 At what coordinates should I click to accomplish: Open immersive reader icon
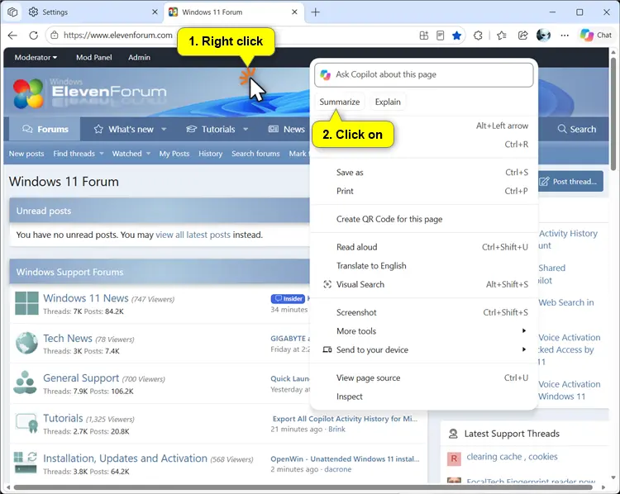(x=440, y=36)
